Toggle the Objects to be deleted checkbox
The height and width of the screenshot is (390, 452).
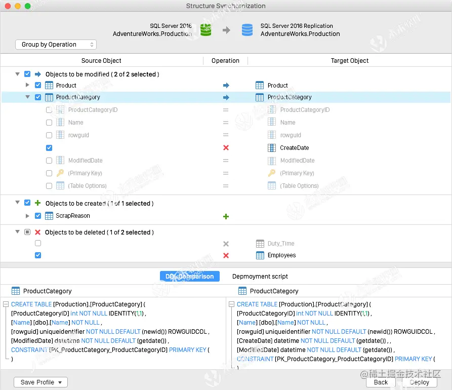[27, 232]
